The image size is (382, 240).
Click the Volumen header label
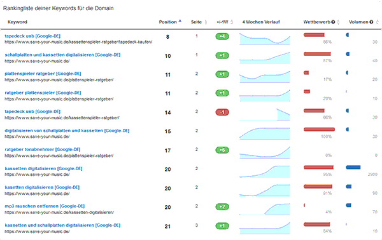358,22
